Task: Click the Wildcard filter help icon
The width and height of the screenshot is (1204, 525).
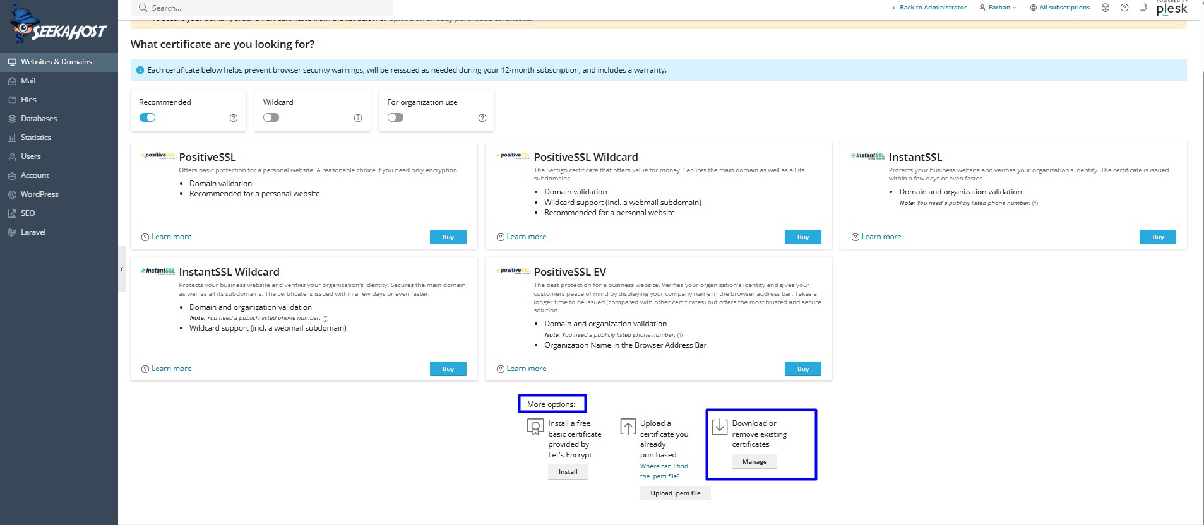Action: click(358, 118)
